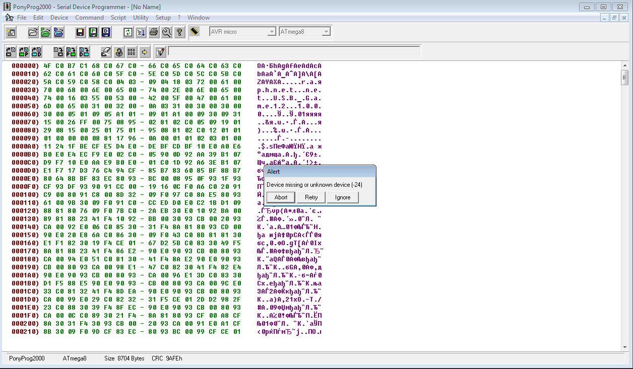Select hex address row 000090)

(x=25, y=138)
